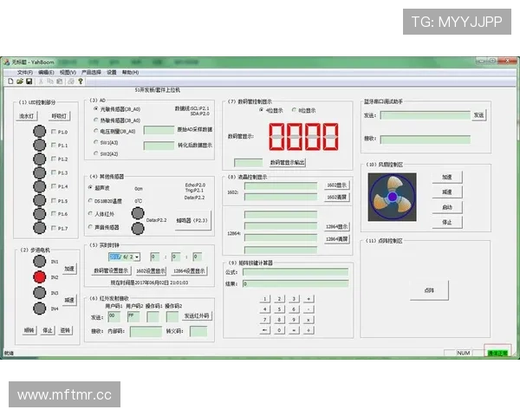Screen dimensions: 520x416
Task: Open the 文件(F) menu
Action: (x=24, y=72)
